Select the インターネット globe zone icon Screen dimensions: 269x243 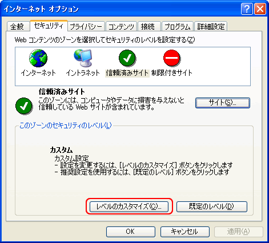click(x=38, y=58)
